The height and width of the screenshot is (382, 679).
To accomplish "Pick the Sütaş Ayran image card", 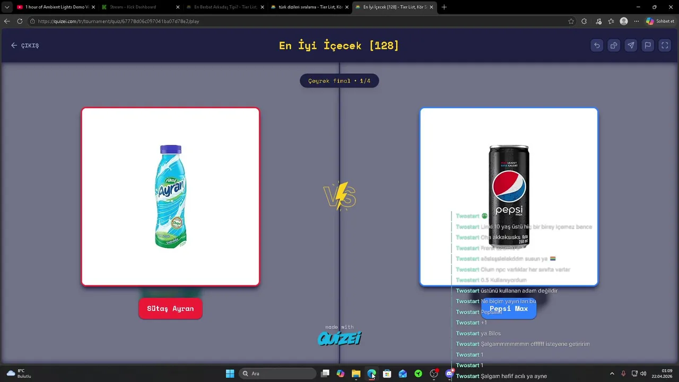I will (x=170, y=197).
